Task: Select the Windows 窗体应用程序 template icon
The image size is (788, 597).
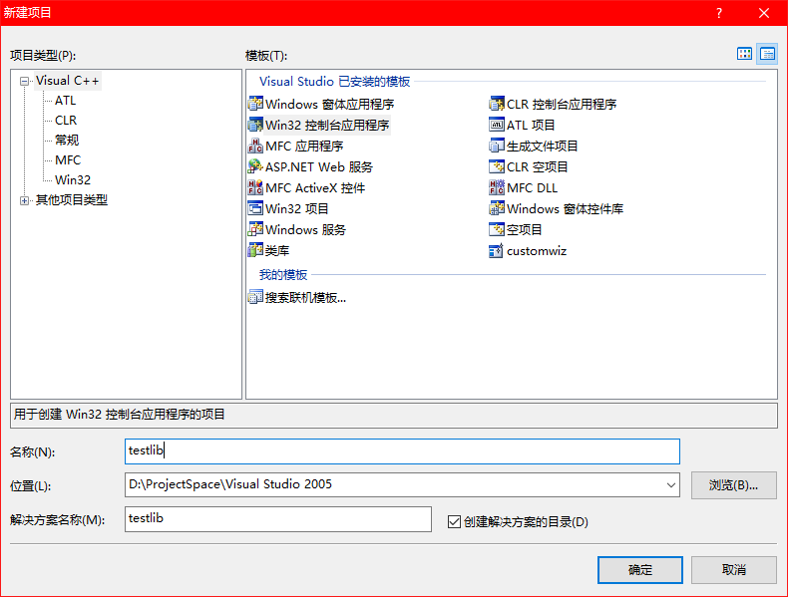Action: click(256, 105)
